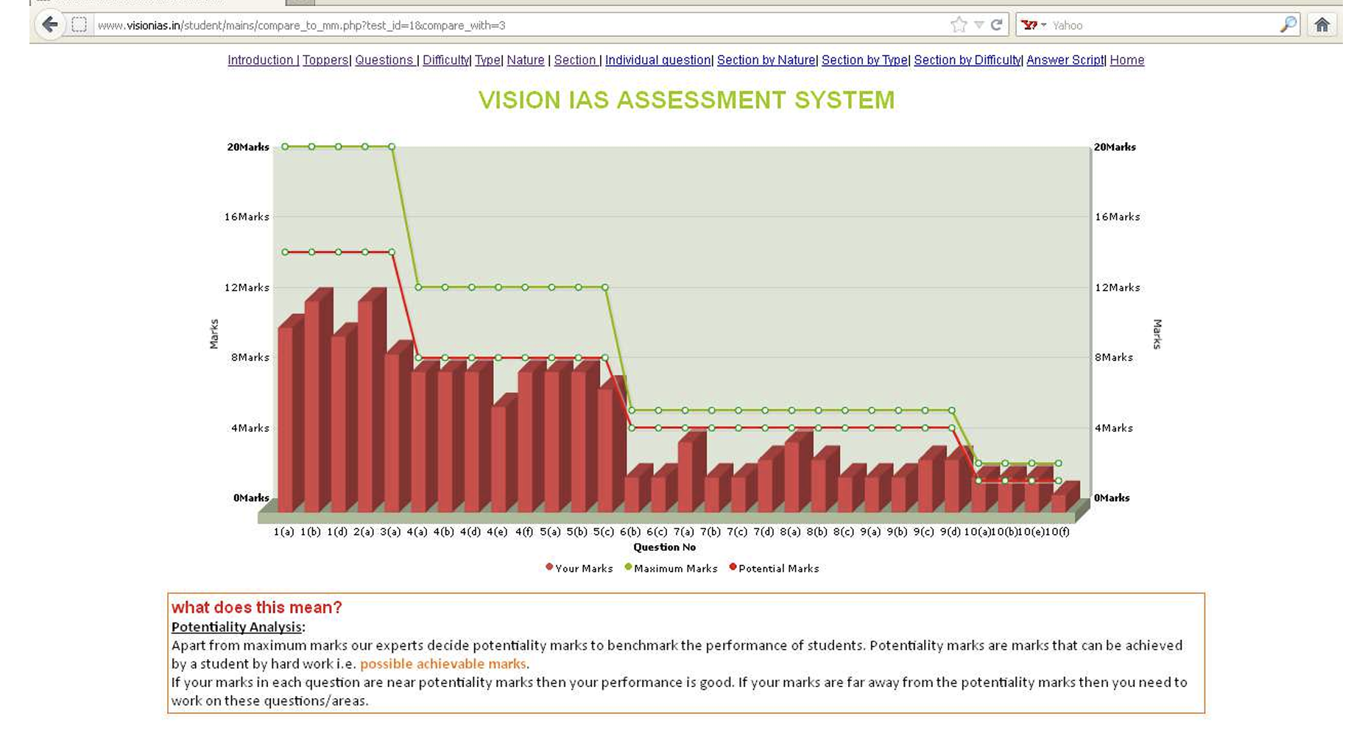Click the site identity icon beside the URL

click(x=79, y=25)
